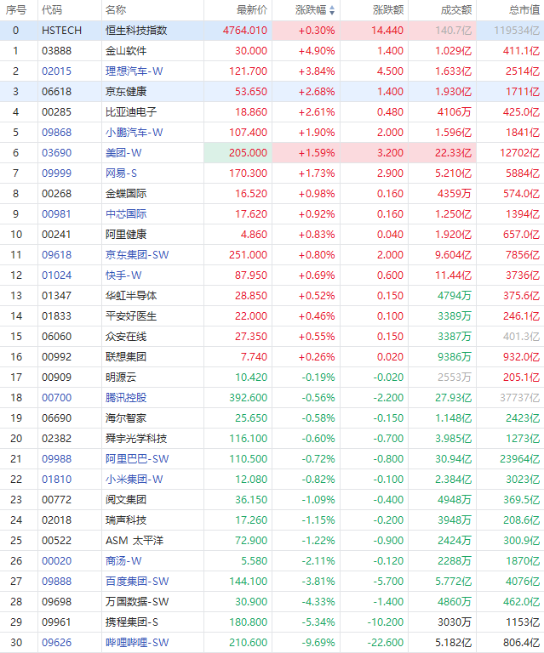Viewport: 544px width, 653px height.
Task: Select the 万国数据-SW row name
Action: 137,602
